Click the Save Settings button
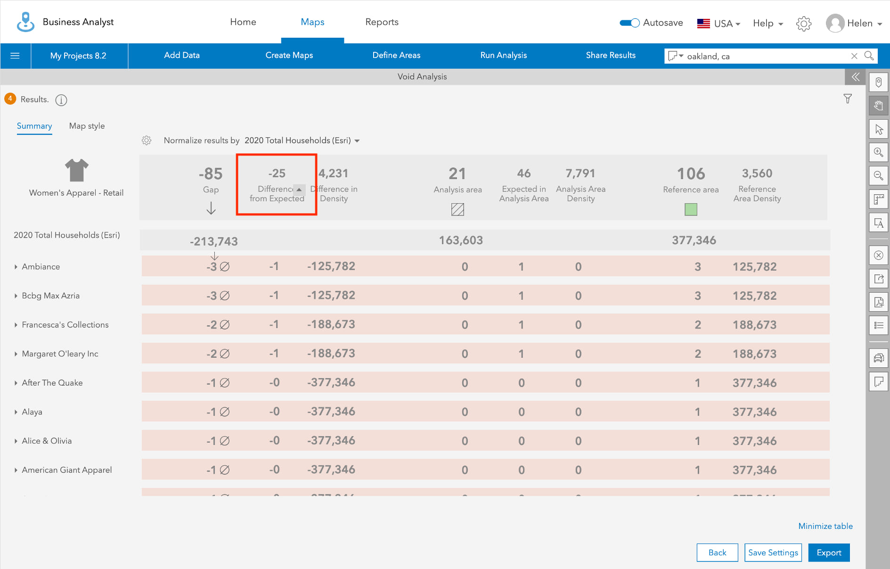The width and height of the screenshot is (890, 569). pyautogui.click(x=773, y=553)
